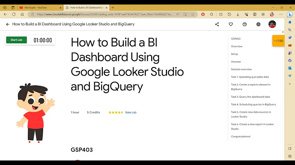Open sidebar search magnifier icon
Screen dimensions: 295x165
point(290,30)
